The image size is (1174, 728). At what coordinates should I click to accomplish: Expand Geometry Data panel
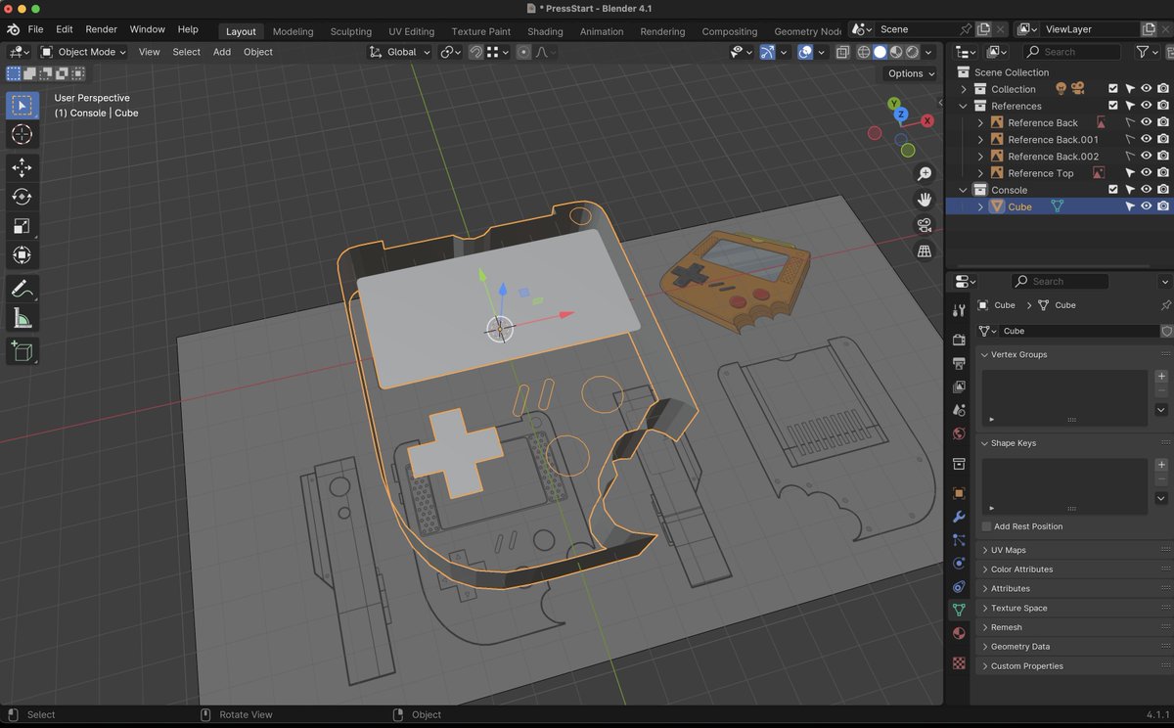(x=1019, y=647)
